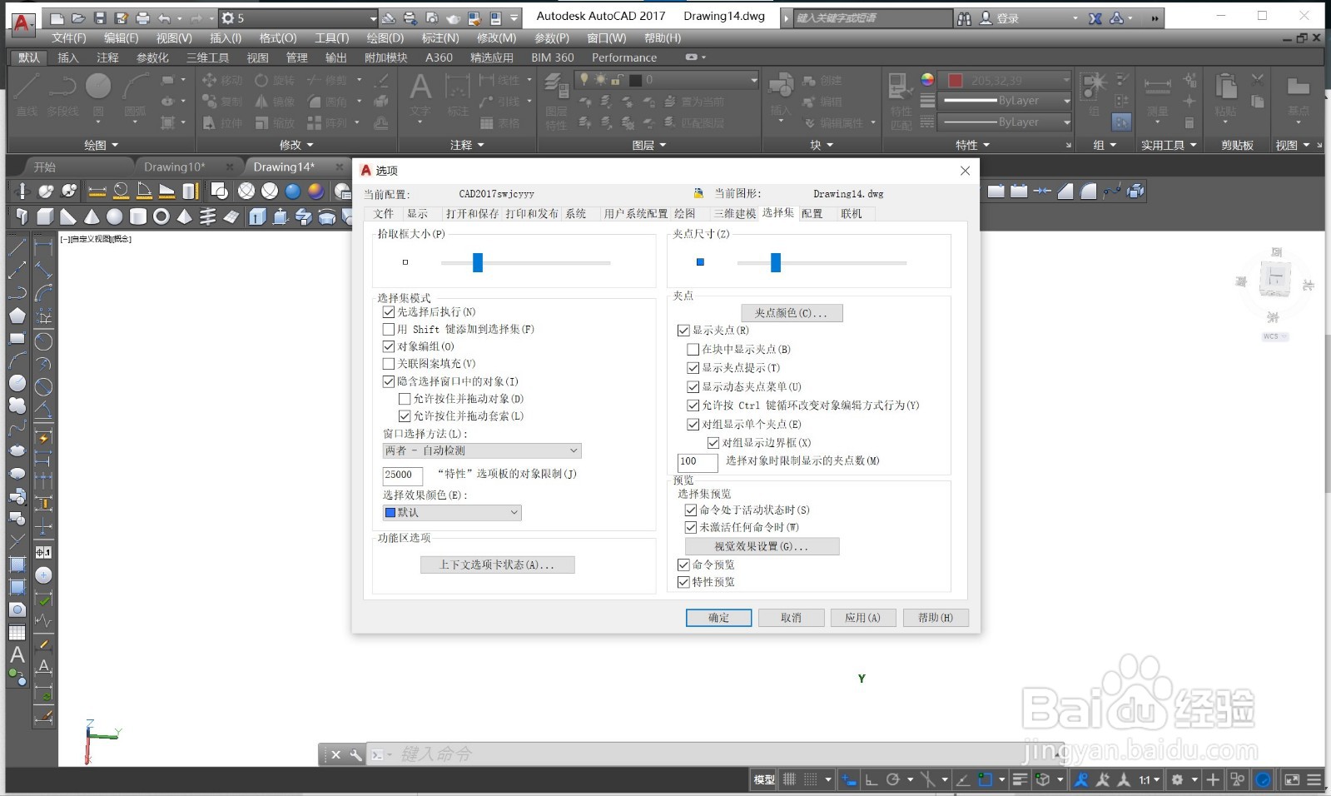The image size is (1331, 796).
Task: Click the 夹点颜色(C)... button
Action: 792,313
